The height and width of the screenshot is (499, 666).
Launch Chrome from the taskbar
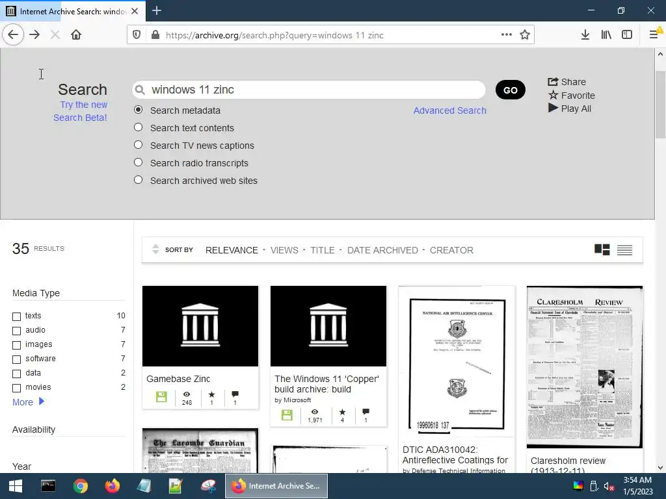click(80, 486)
